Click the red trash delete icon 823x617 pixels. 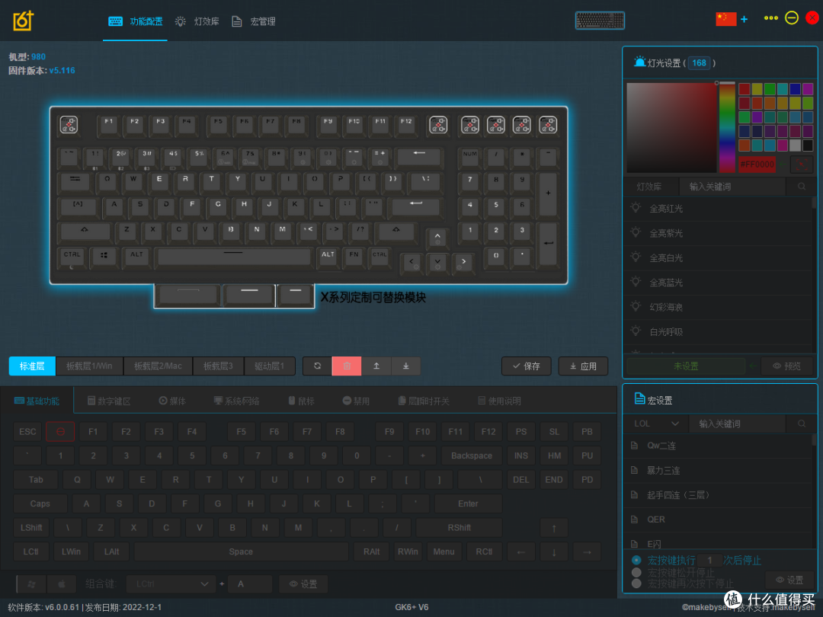347,366
